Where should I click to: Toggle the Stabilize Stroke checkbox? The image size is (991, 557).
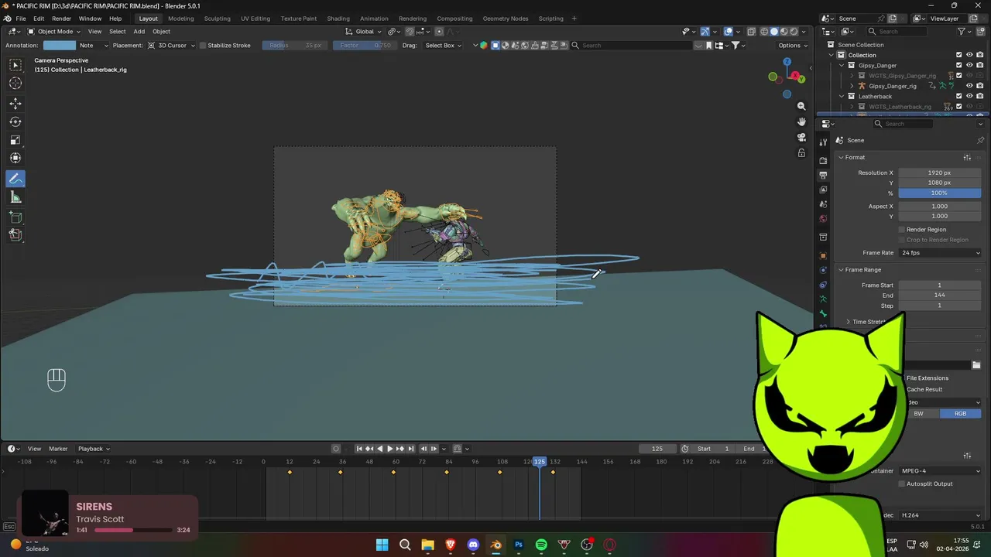203,45
